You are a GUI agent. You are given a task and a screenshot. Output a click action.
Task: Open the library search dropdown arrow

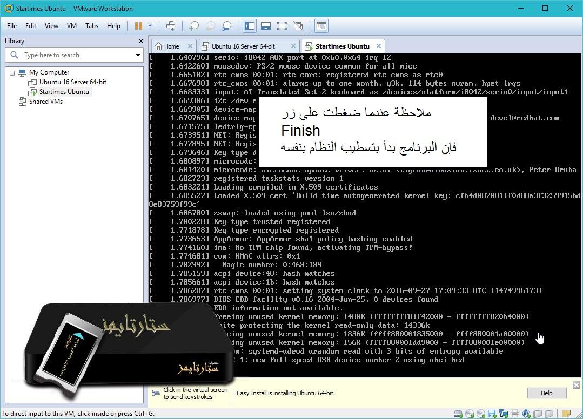(137, 55)
